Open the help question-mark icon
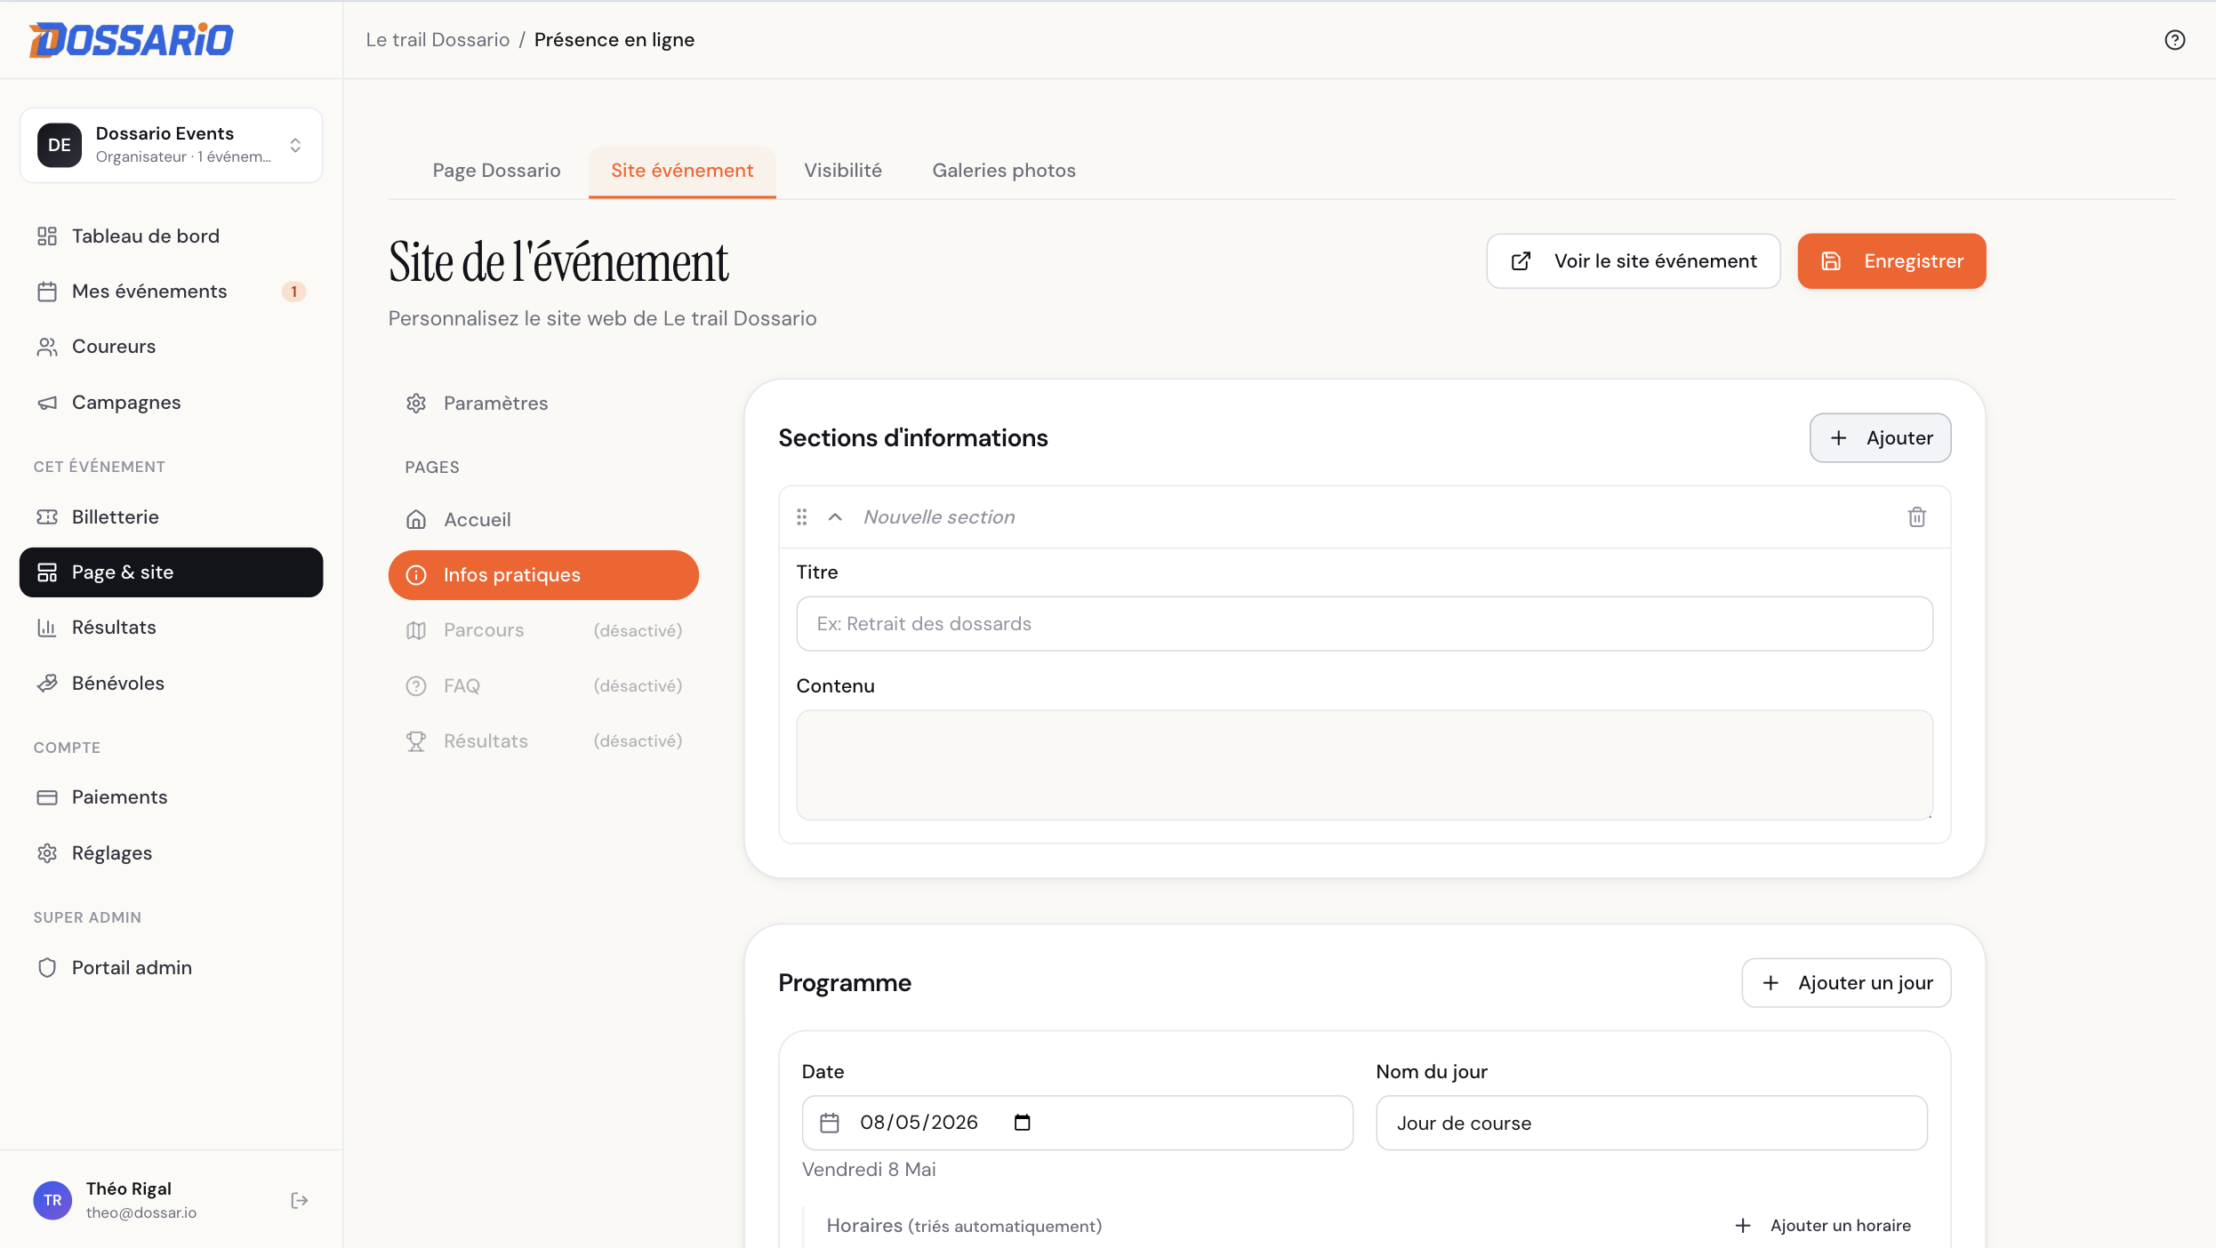This screenshot has width=2216, height=1248. click(x=2174, y=40)
